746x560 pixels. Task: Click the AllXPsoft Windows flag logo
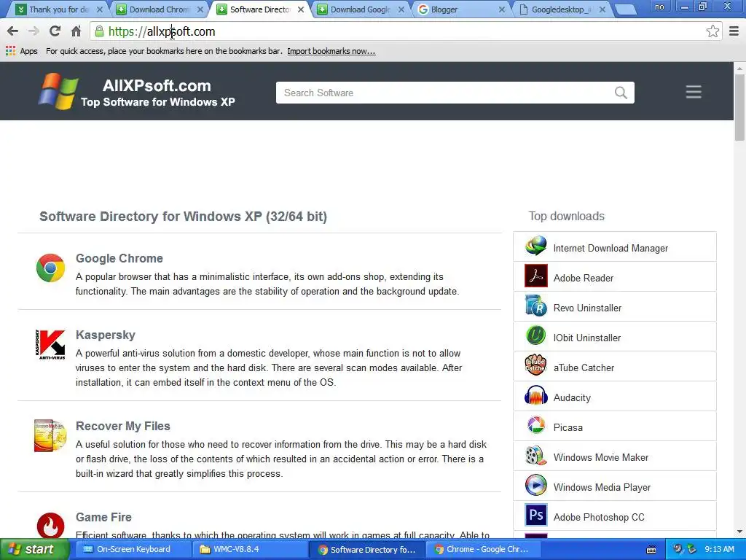click(58, 91)
